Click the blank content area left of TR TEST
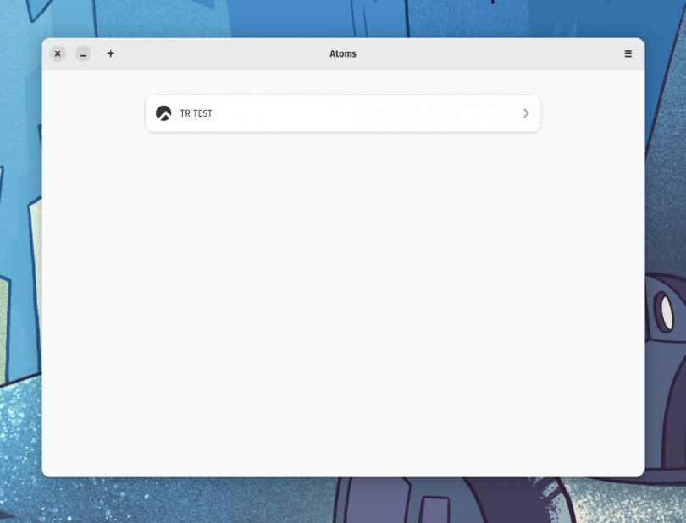The image size is (686, 523). (x=93, y=113)
